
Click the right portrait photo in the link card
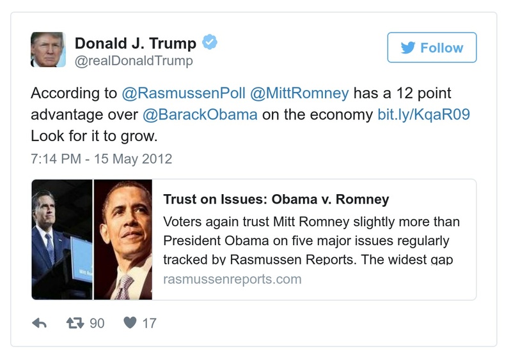click(x=123, y=239)
